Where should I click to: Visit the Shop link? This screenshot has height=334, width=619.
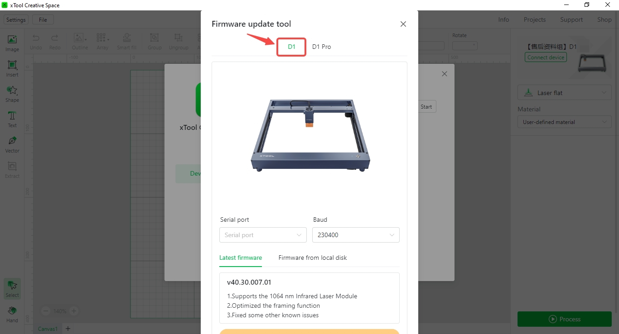pos(604,19)
